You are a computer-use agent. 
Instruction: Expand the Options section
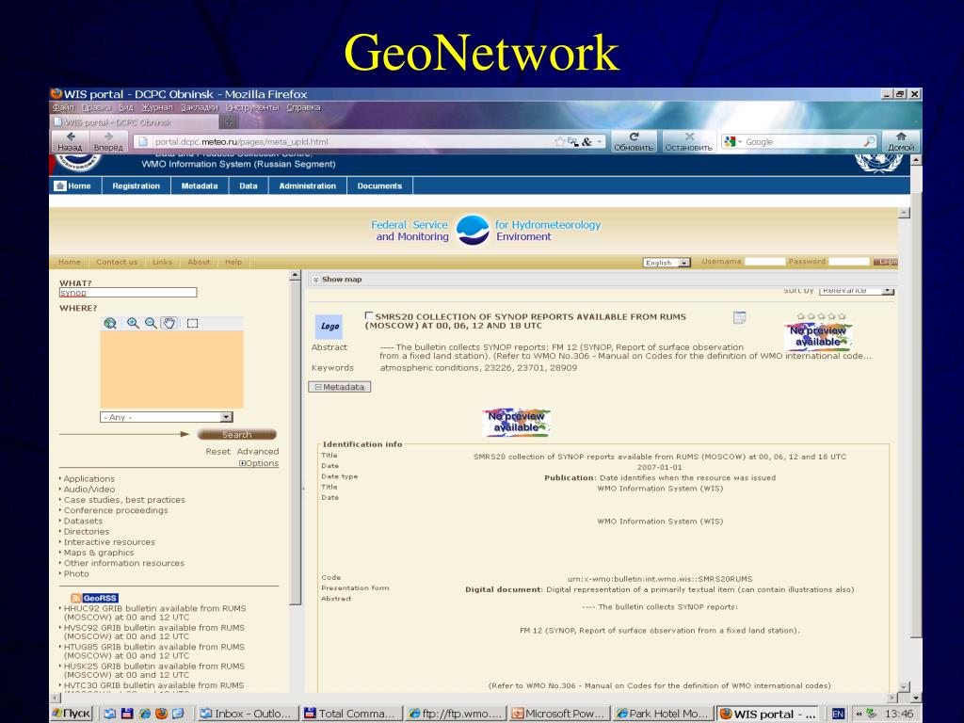tap(259, 463)
